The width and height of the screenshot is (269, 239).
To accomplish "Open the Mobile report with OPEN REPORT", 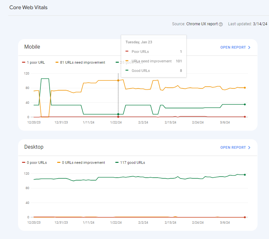I will (233, 48).
